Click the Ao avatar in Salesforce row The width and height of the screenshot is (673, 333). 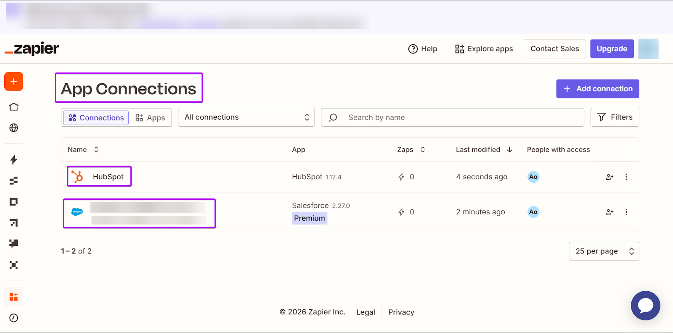point(533,212)
